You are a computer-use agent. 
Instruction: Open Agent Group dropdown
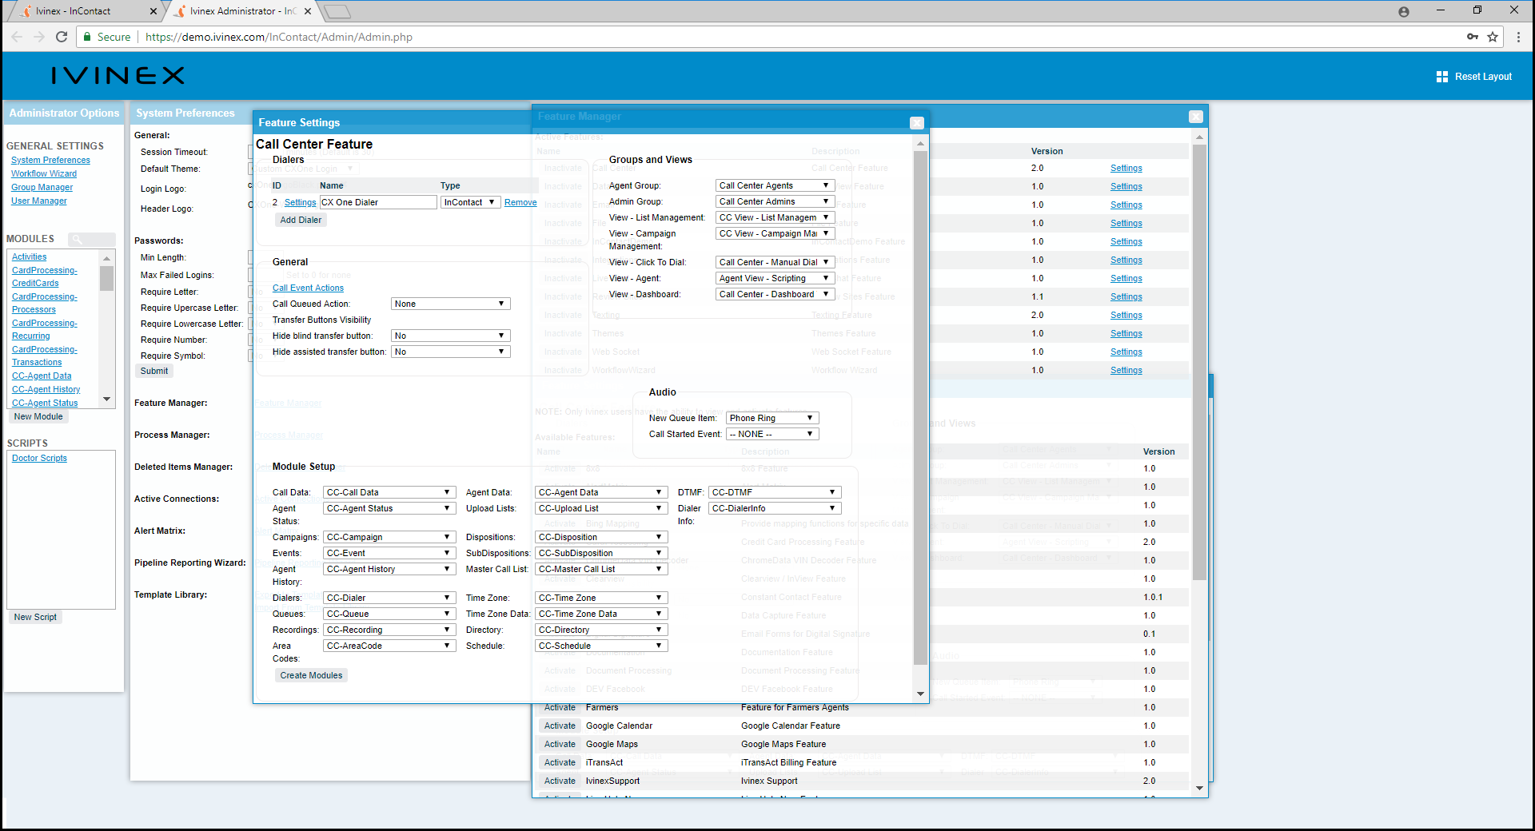[x=775, y=185]
